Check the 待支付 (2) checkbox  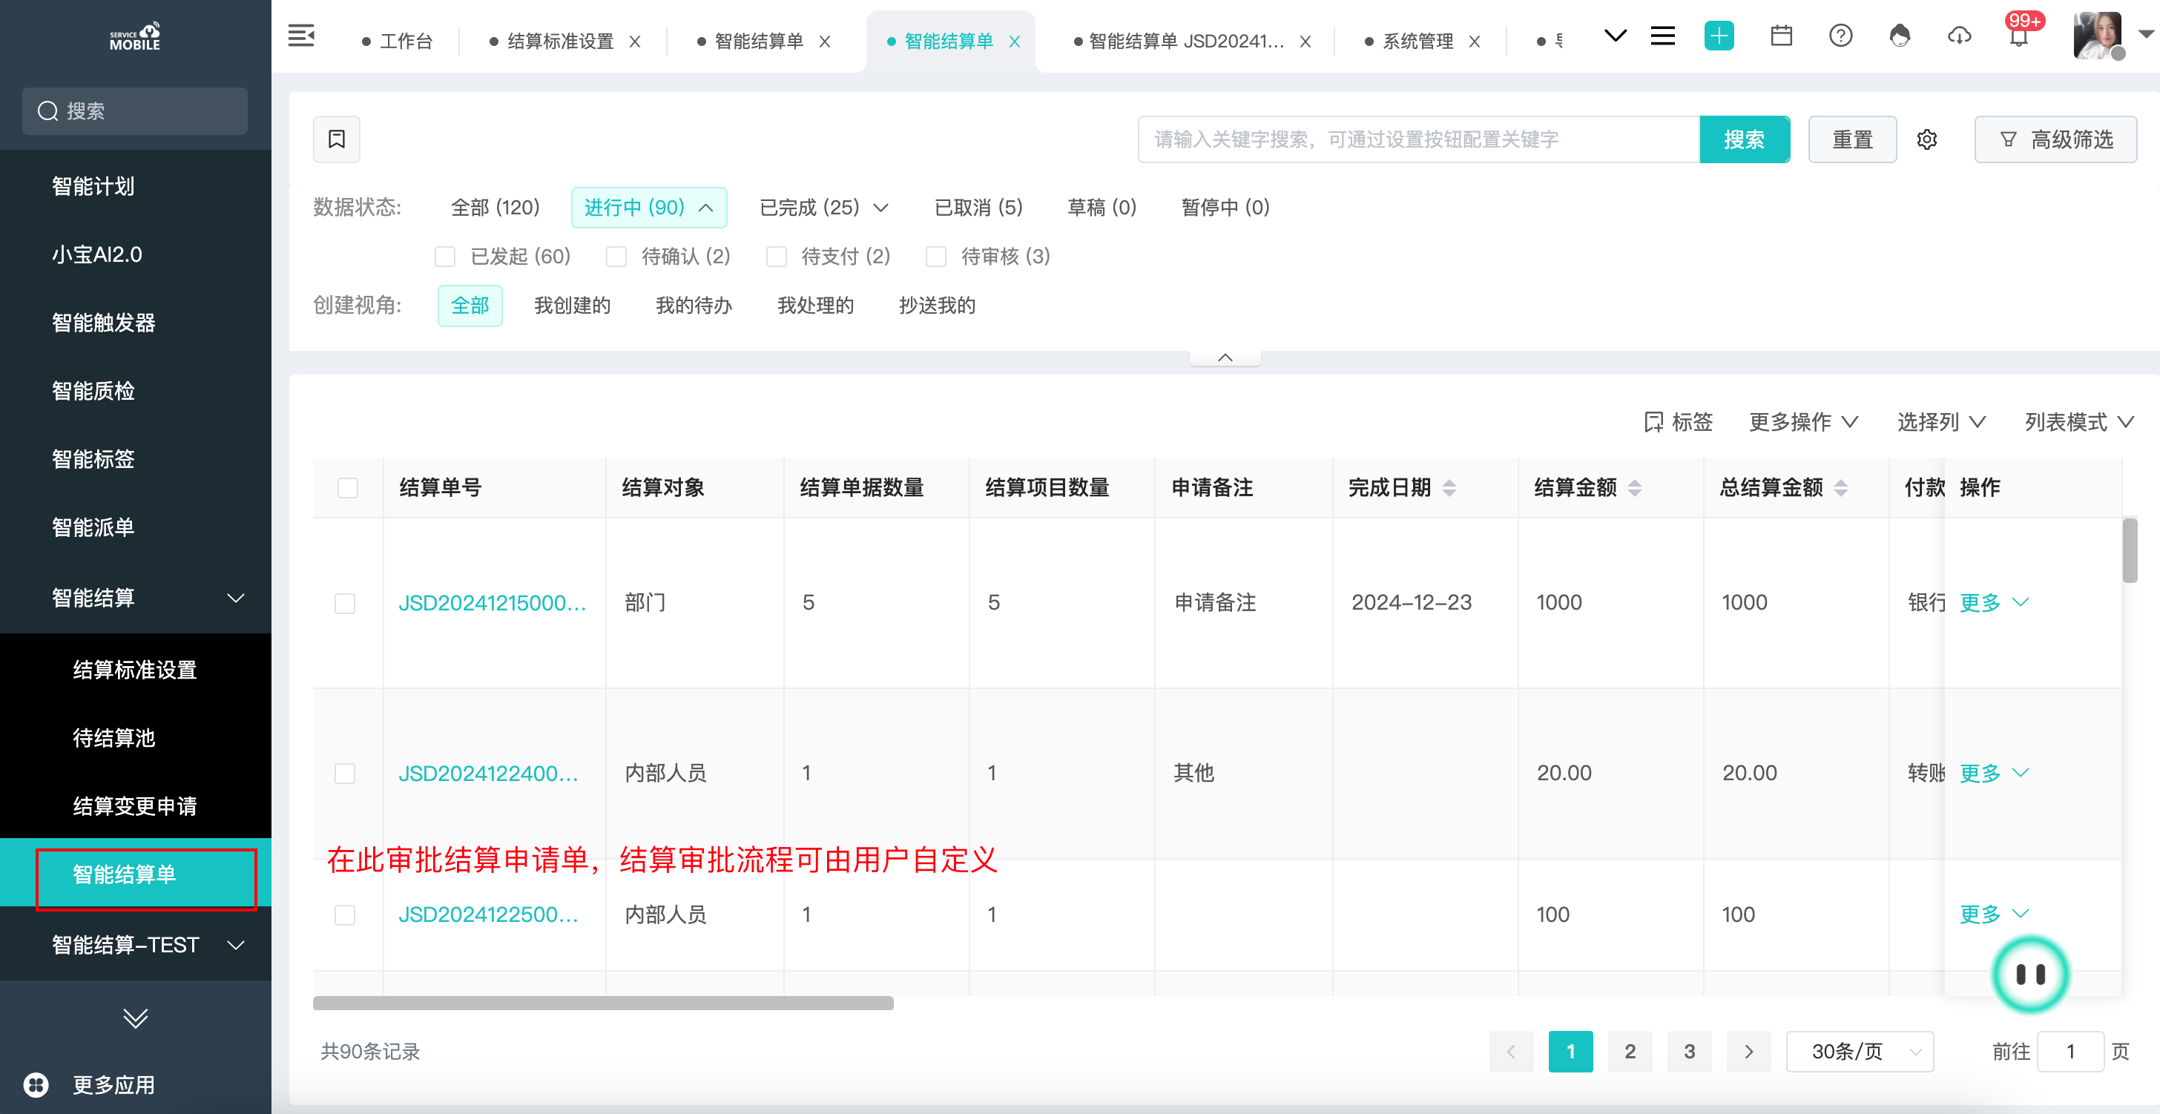point(777,257)
